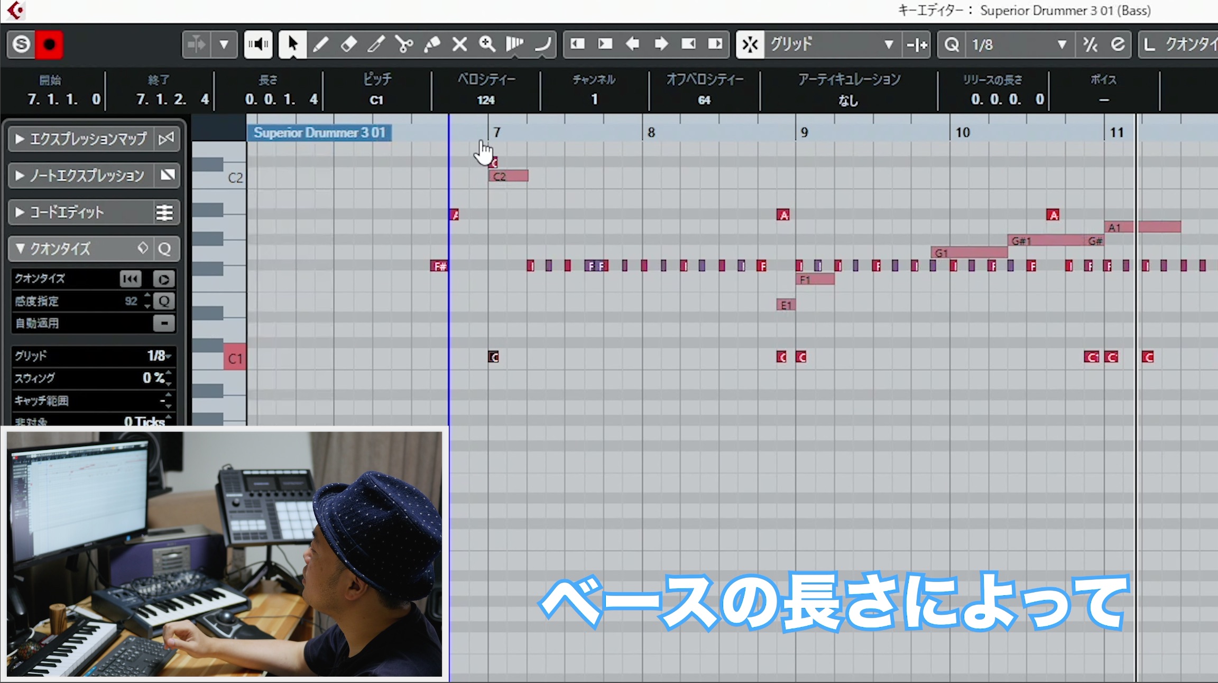Click Trim Start to right nudge icon

(605, 44)
